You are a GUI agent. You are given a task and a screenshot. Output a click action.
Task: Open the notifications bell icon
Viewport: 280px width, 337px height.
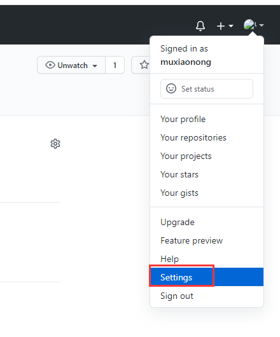click(200, 26)
